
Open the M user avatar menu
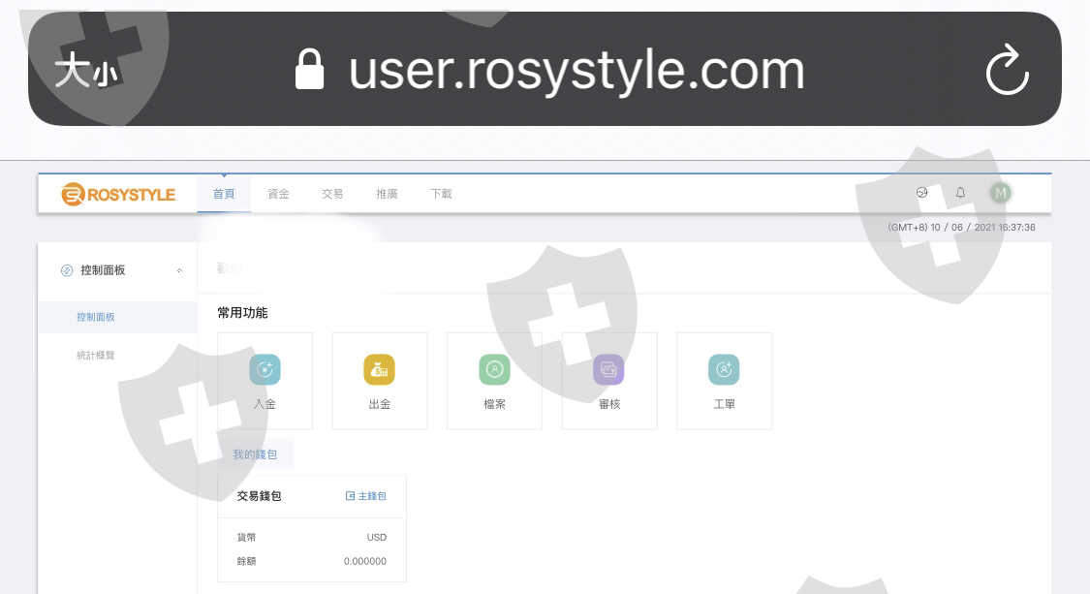tap(1000, 193)
